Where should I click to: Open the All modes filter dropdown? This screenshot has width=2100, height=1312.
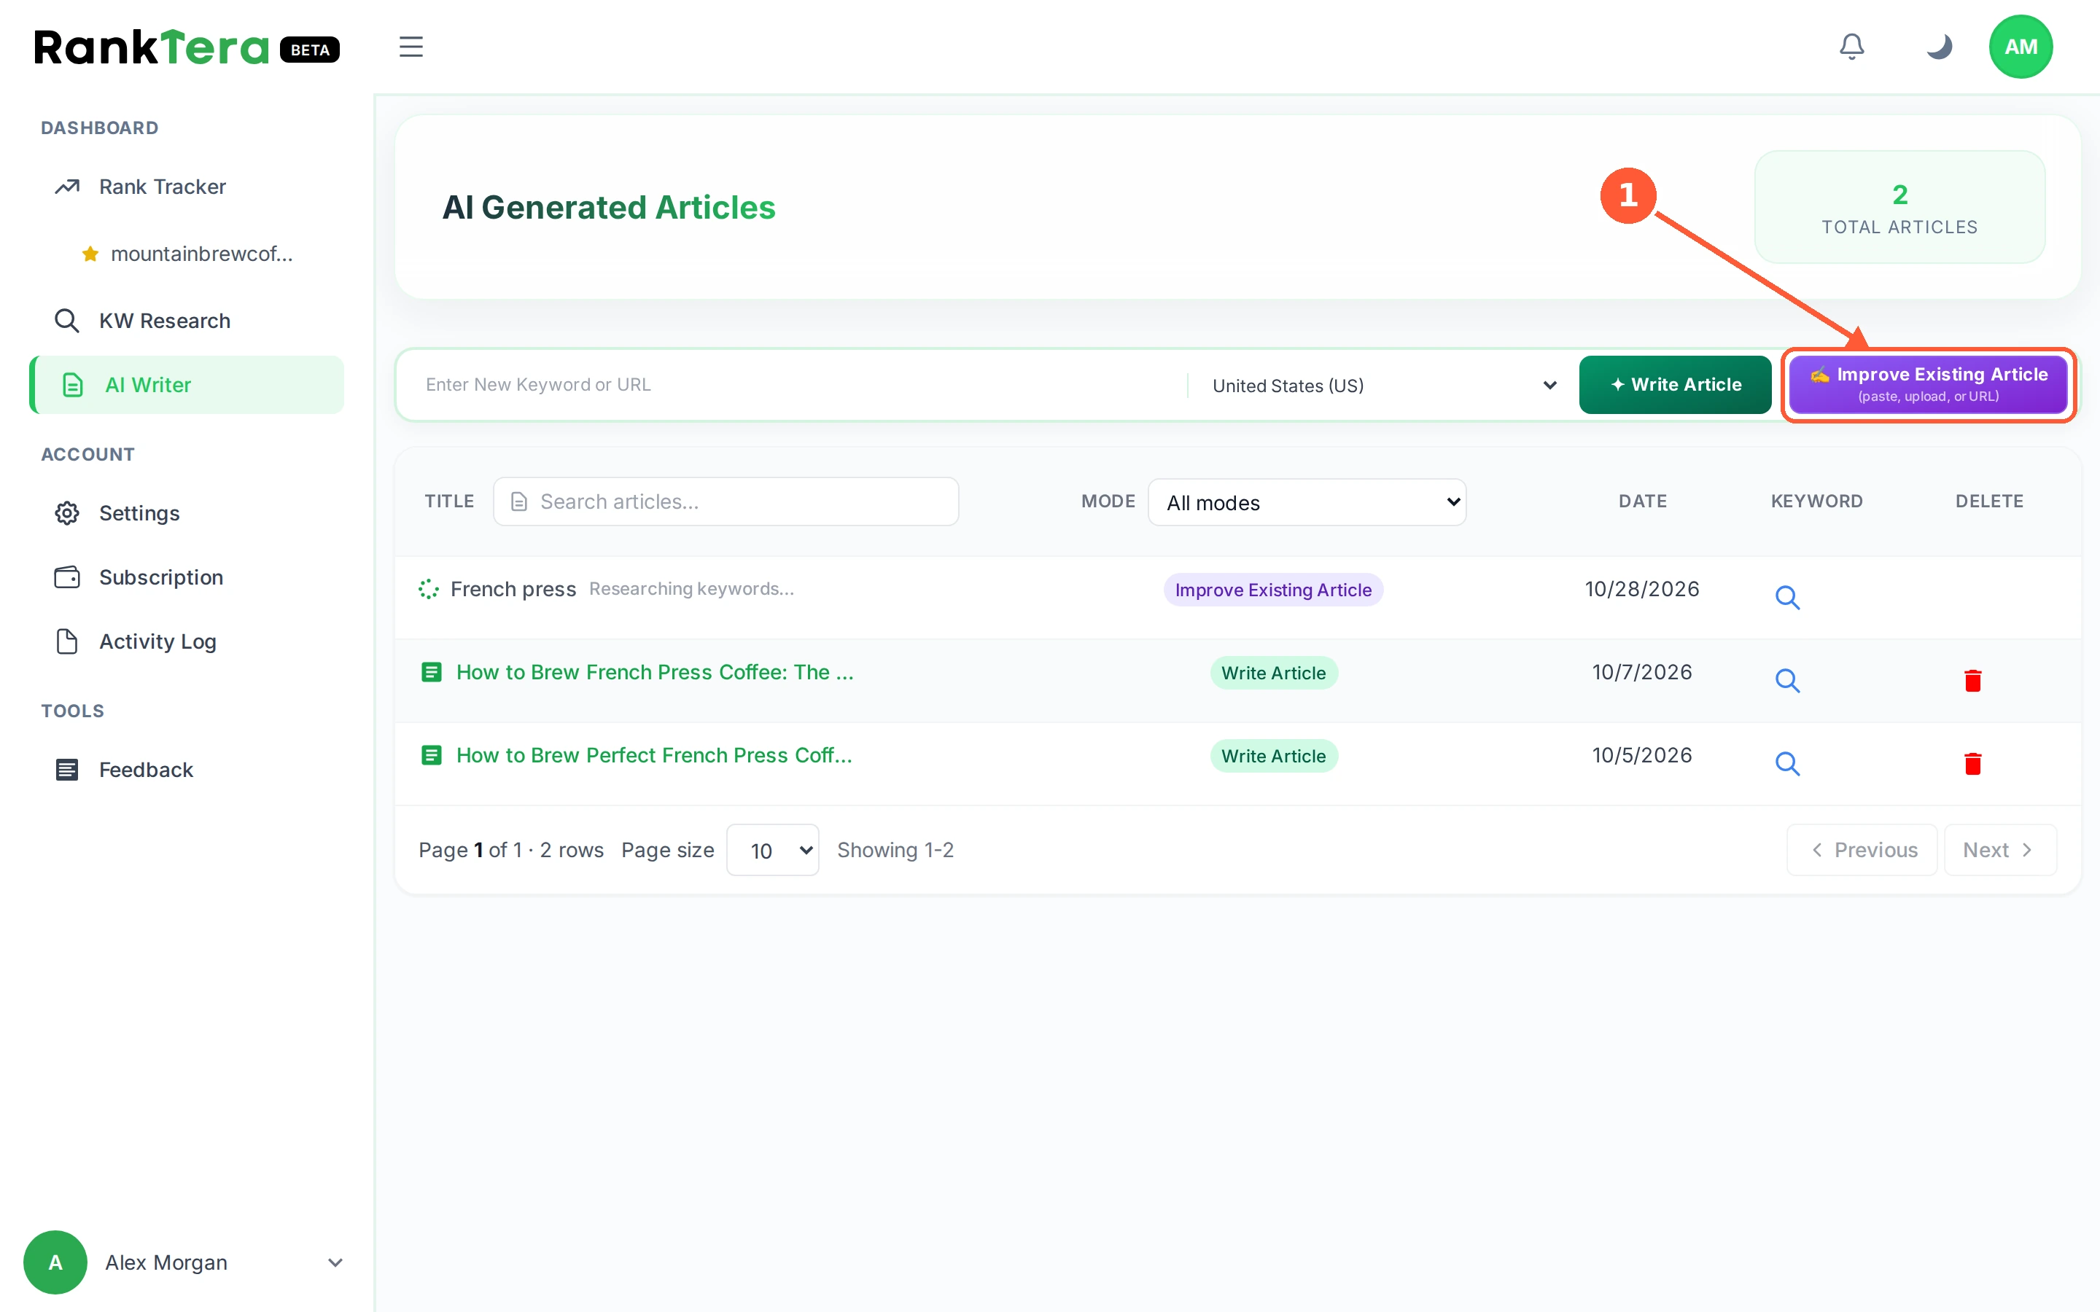(1307, 502)
